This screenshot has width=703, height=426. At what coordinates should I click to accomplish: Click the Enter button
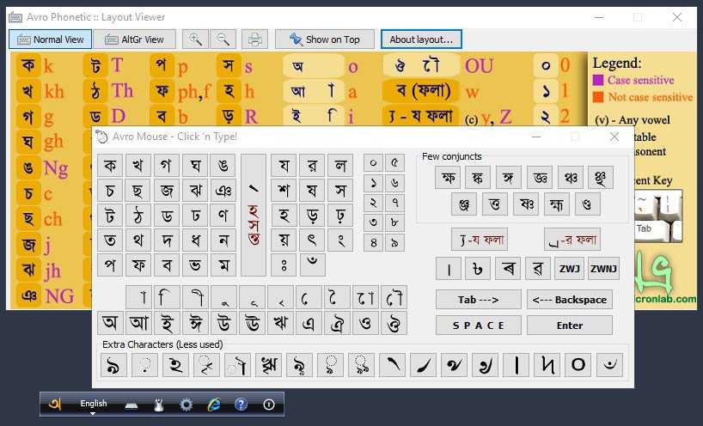pyautogui.click(x=569, y=326)
